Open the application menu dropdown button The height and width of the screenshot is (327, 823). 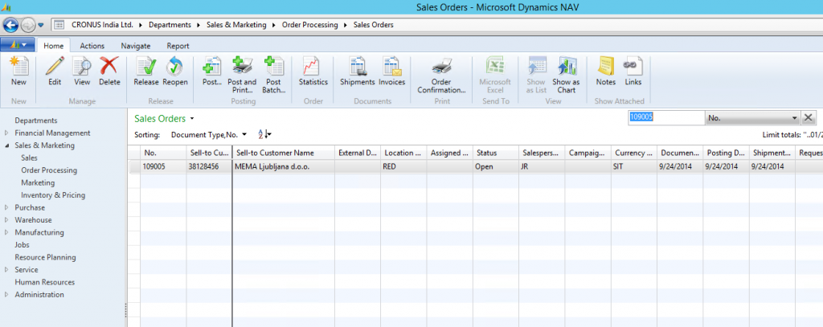18,45
